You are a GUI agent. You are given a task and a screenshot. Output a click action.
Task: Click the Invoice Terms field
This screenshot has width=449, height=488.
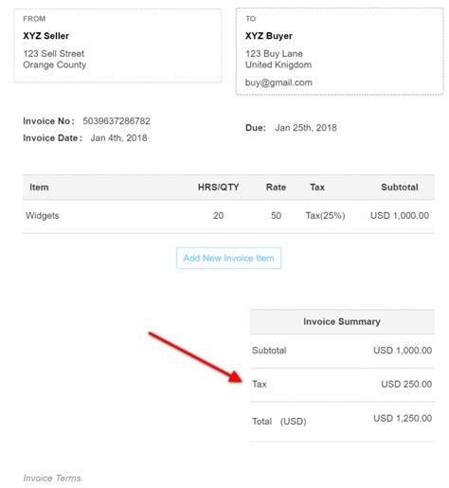(x=52, y=479)
